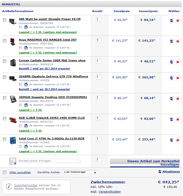Check the G.Skill TridentX row checkbox
Image resolution: width=183 pixels, height=196 pixels.
pos(5,118)
